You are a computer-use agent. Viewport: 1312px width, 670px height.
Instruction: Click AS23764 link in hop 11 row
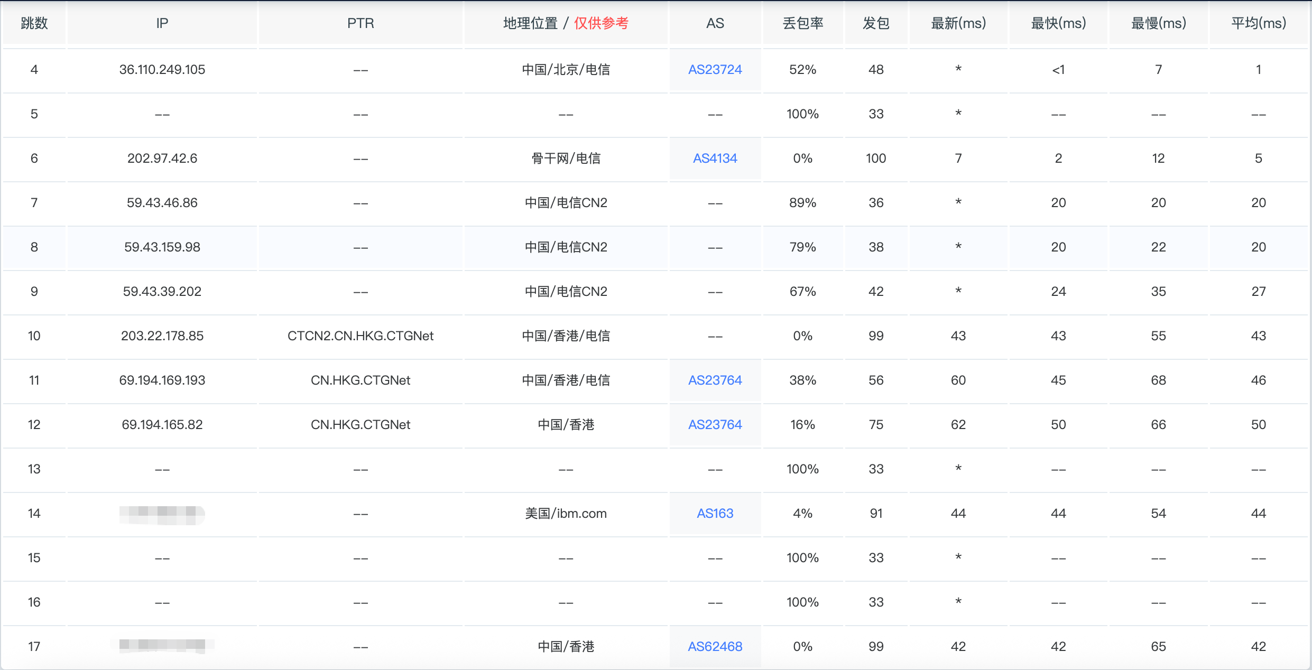click(715, 380)
